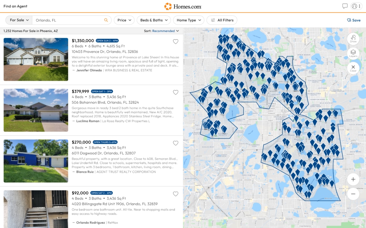The height and width of the screenshot is (228, 366).
Task: Click the Homes.com logo
Action: (x=183, y=6)
